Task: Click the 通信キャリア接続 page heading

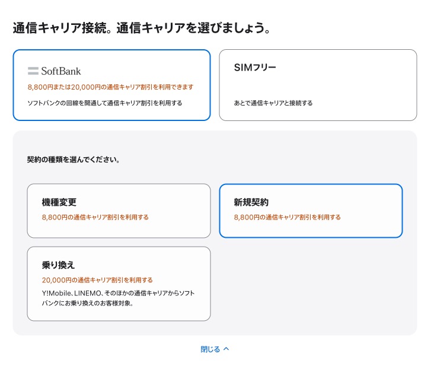Action: coord(142,28)
